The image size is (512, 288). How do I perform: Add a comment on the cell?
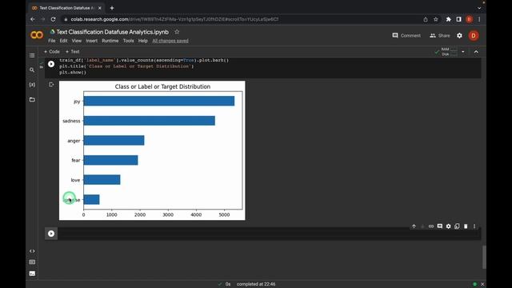pyautogui.click(x=440, y=226)
